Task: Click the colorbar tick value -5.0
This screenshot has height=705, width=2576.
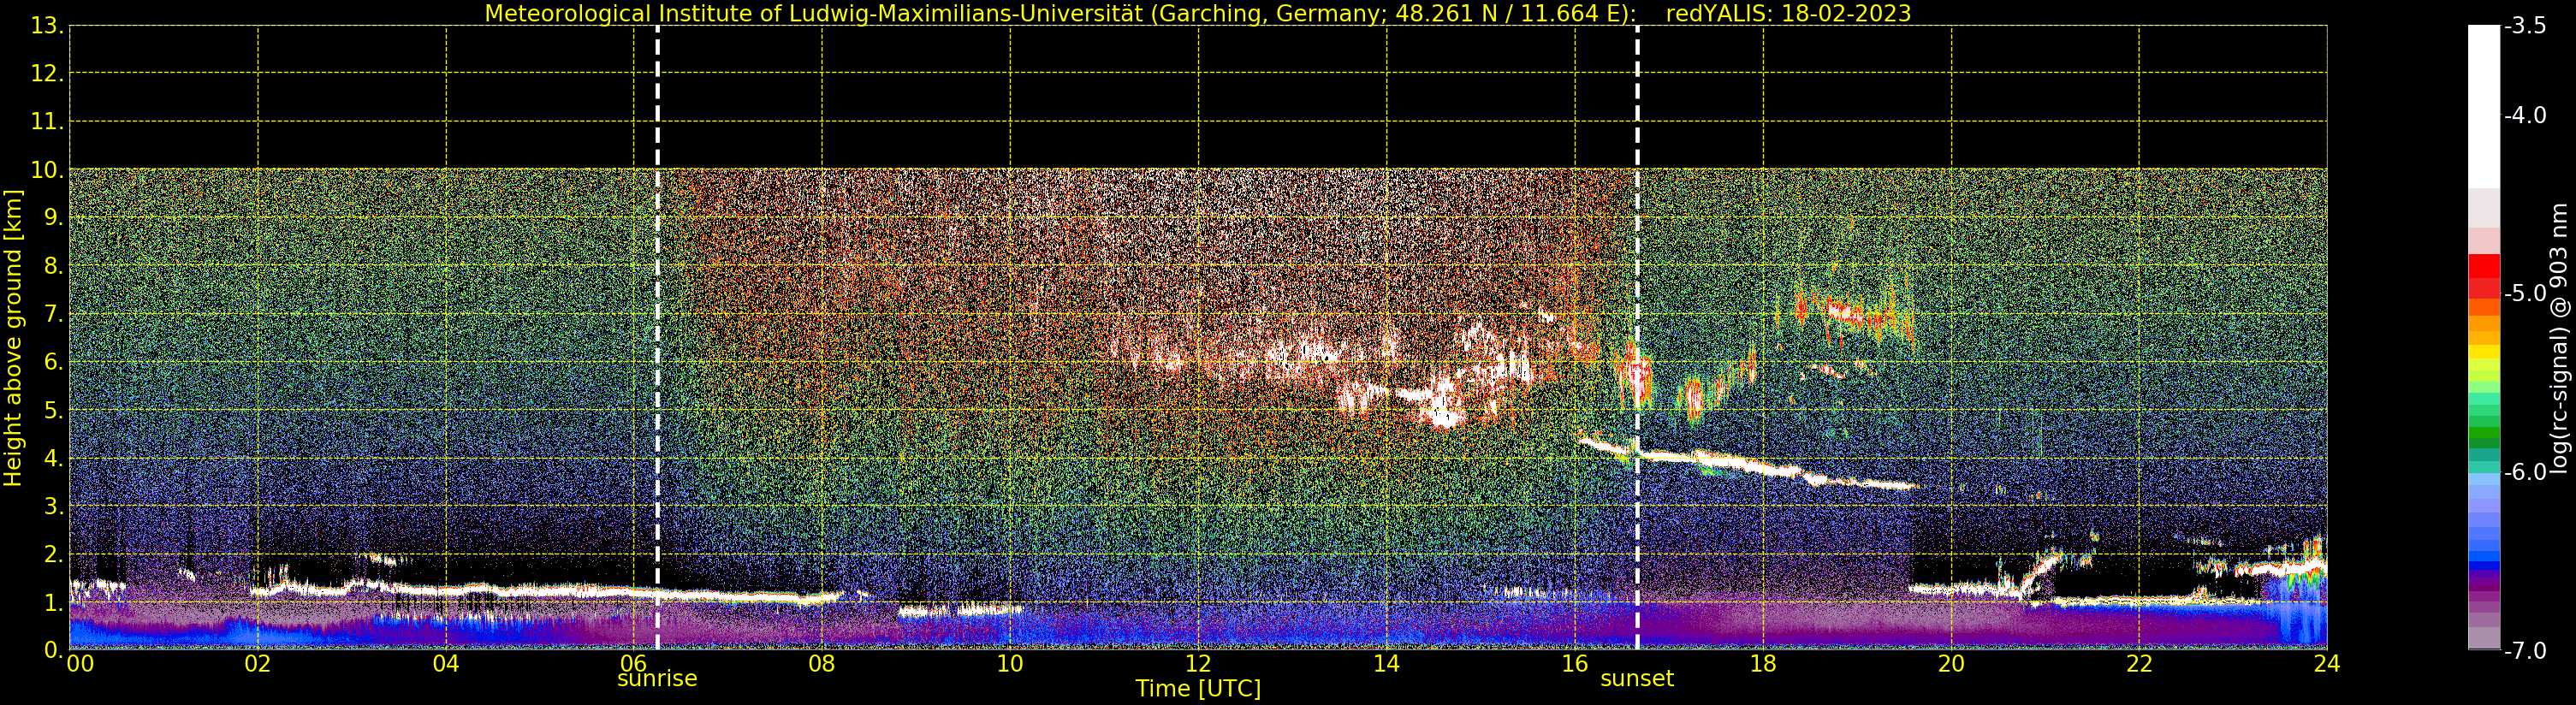Action: pos(2525,294)
